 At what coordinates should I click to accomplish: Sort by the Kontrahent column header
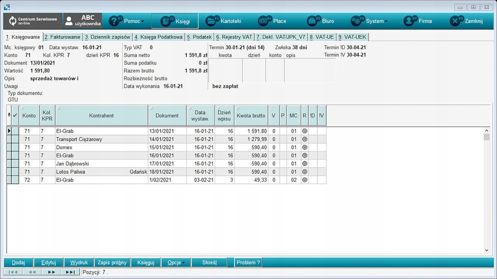[x=101, y=116]
